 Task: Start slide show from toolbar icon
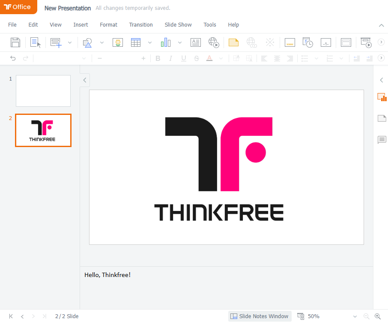(366, 42)
